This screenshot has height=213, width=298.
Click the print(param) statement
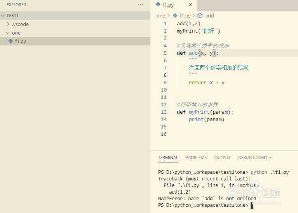pos(207,119)
